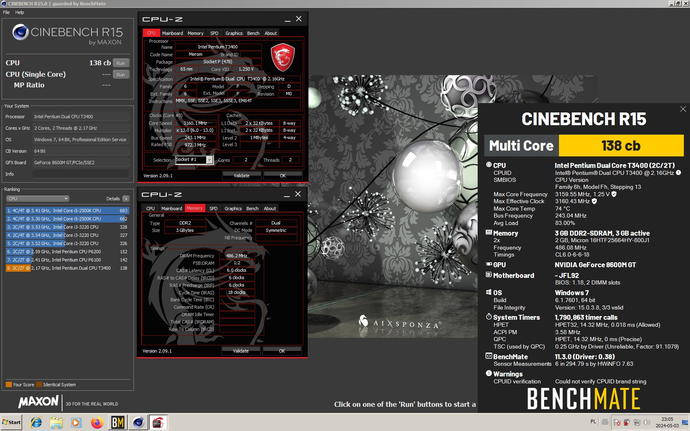
Task: Click the battery power plug tray icon
Action: click(627, 422)
